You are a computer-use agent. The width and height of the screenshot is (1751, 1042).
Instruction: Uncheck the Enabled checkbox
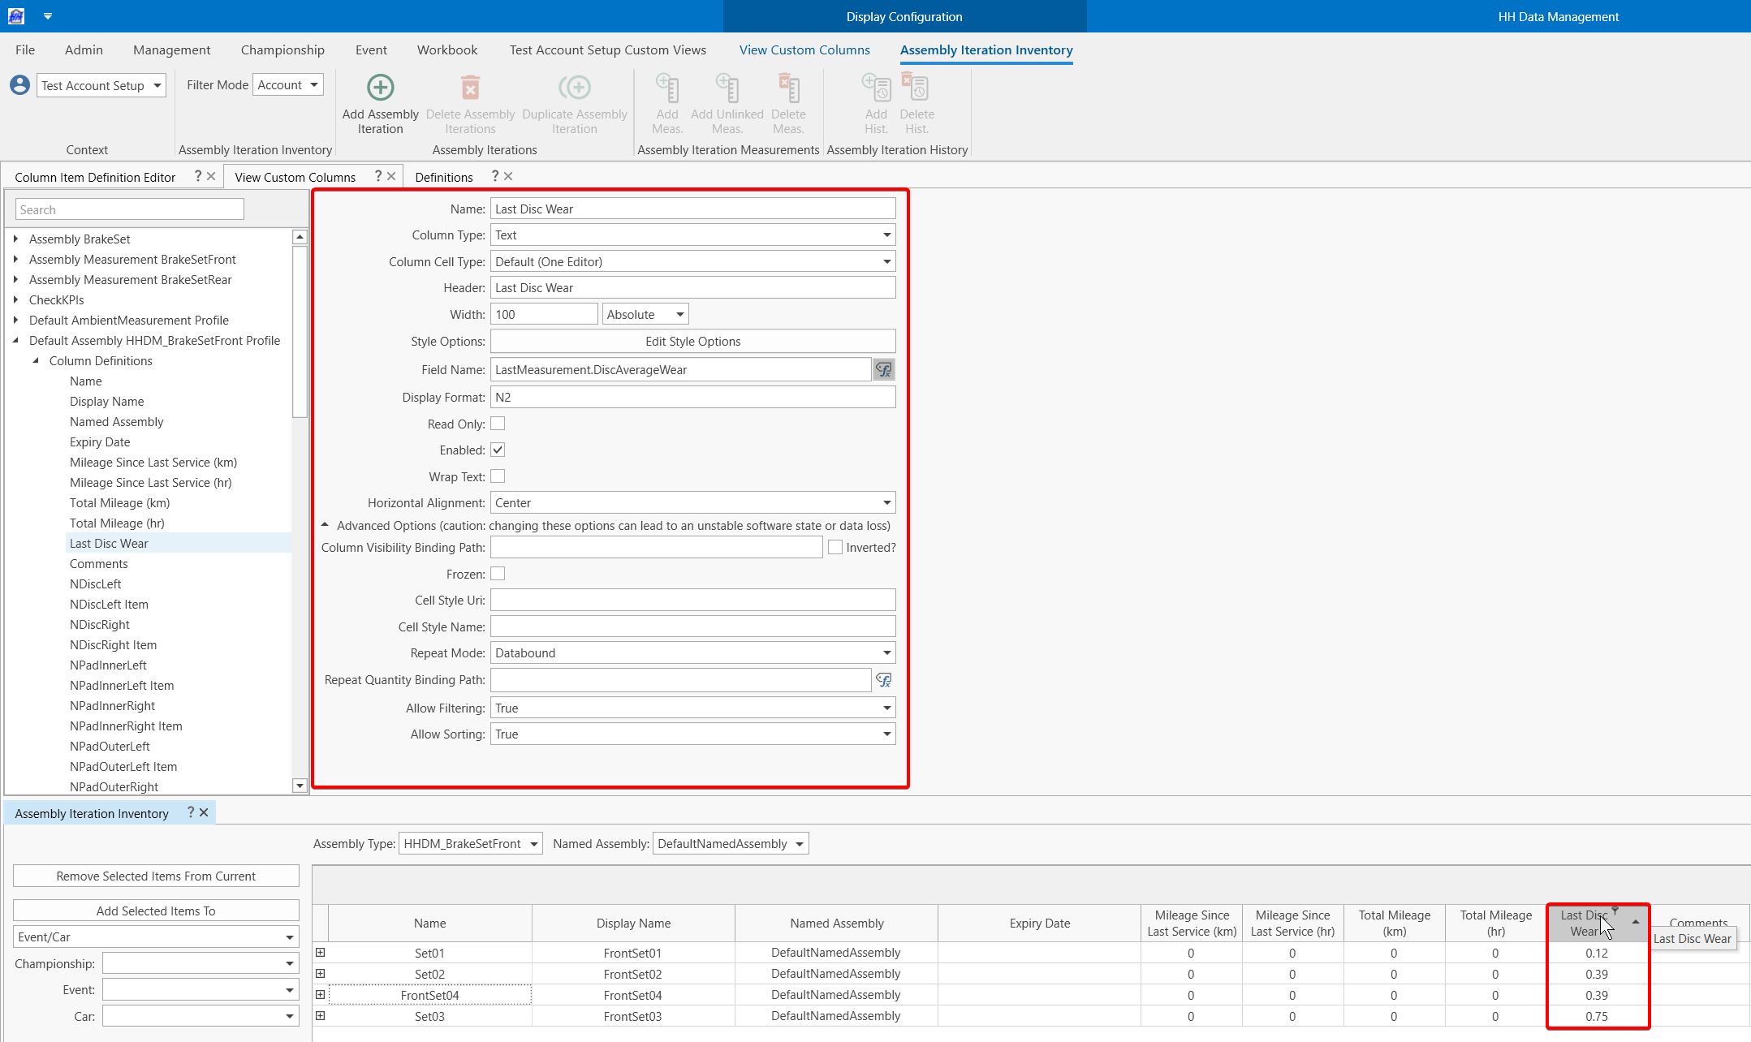coord(498,450)
